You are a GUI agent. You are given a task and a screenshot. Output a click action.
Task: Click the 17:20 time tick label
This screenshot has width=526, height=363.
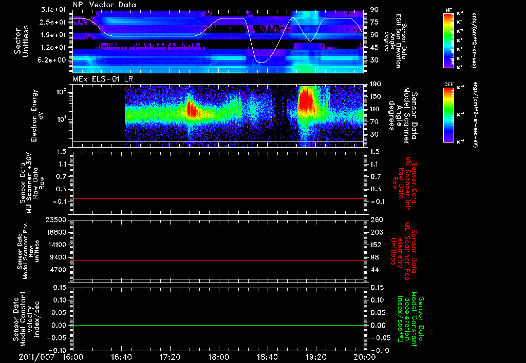[x=170, y=357]
